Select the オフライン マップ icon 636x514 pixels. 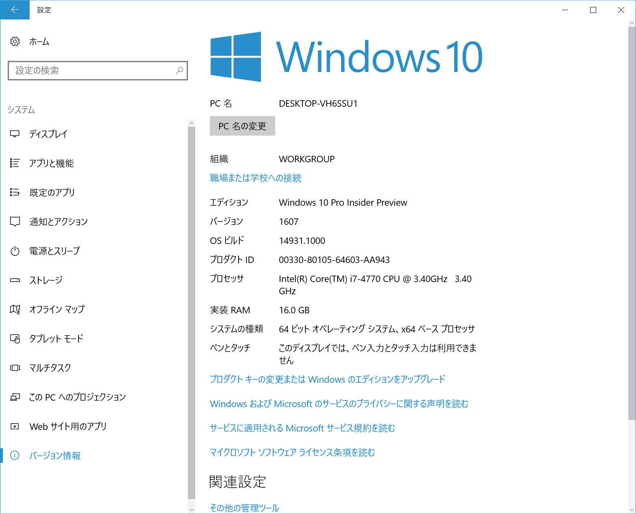(15, 309)
